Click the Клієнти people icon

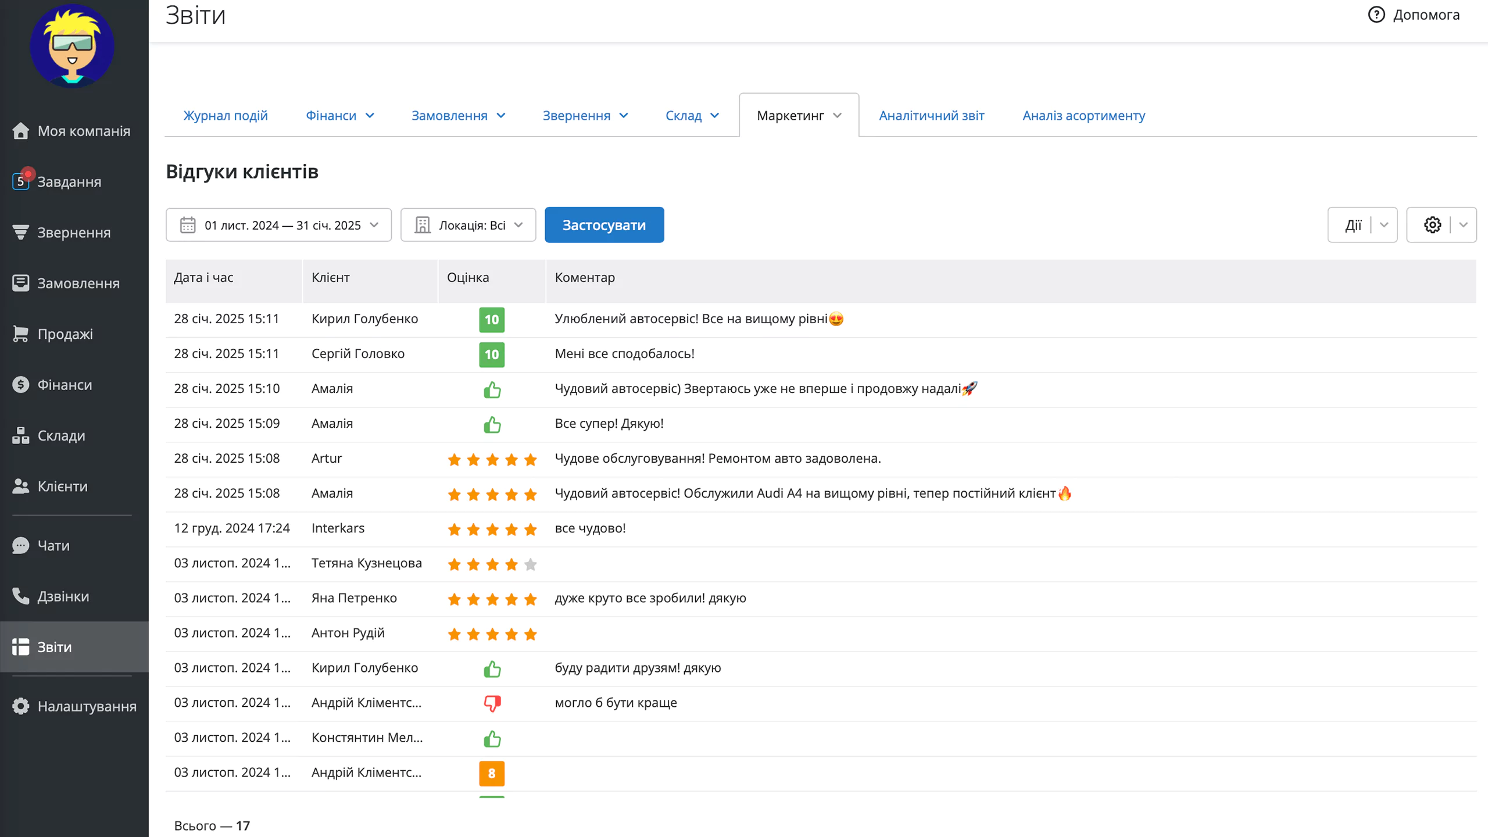[20, 486]
